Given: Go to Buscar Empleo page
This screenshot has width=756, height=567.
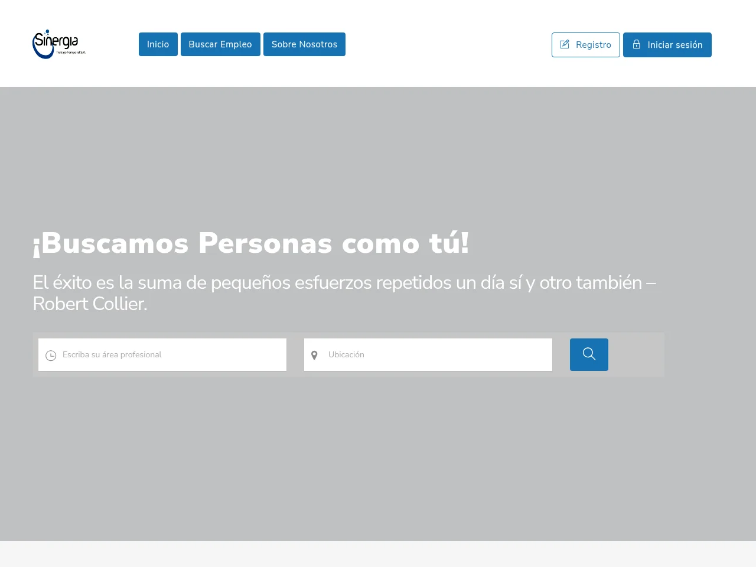Looking at the screenshot, I should (x=220, y=44).
